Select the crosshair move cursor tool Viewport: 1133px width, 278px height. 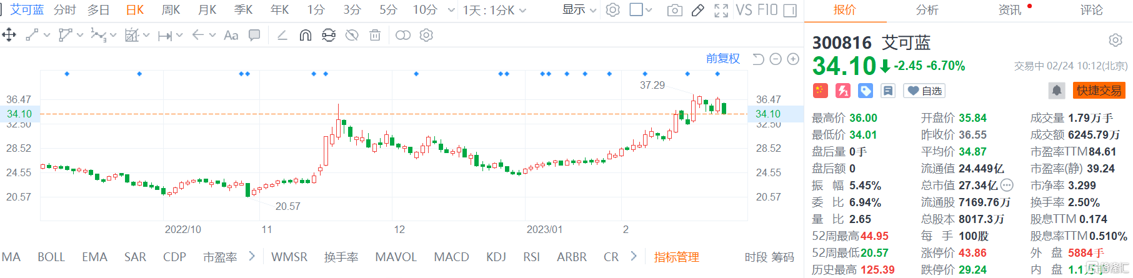pos(9,35)
